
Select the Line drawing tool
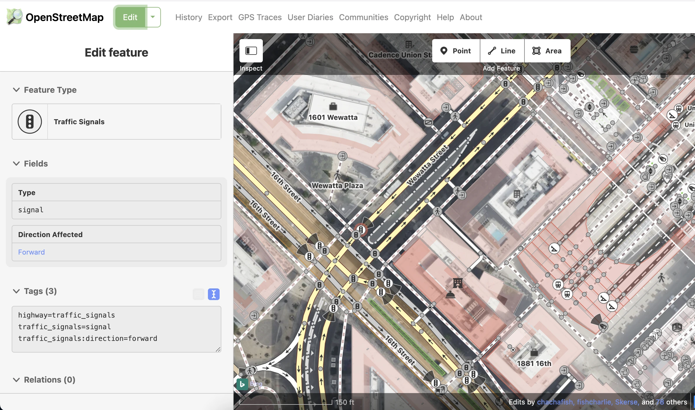[502, 51]
